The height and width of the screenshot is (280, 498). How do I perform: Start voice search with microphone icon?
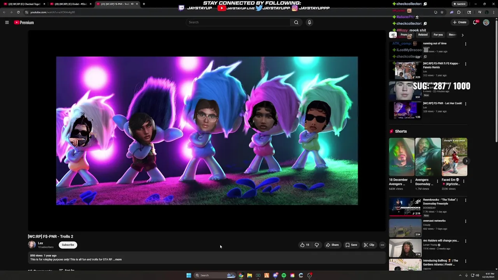coord(309,22)
